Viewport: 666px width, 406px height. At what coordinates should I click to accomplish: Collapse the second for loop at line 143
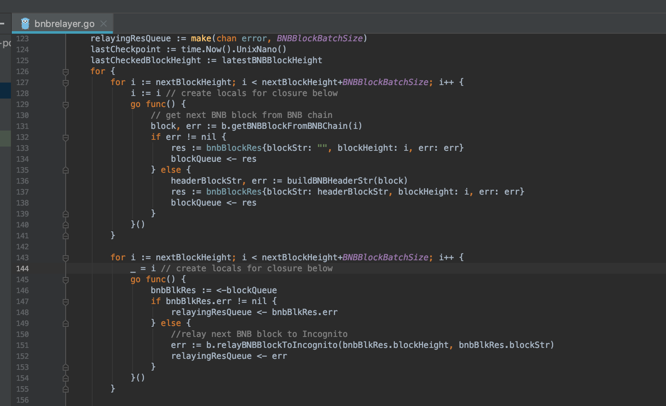tap(66, 258)
